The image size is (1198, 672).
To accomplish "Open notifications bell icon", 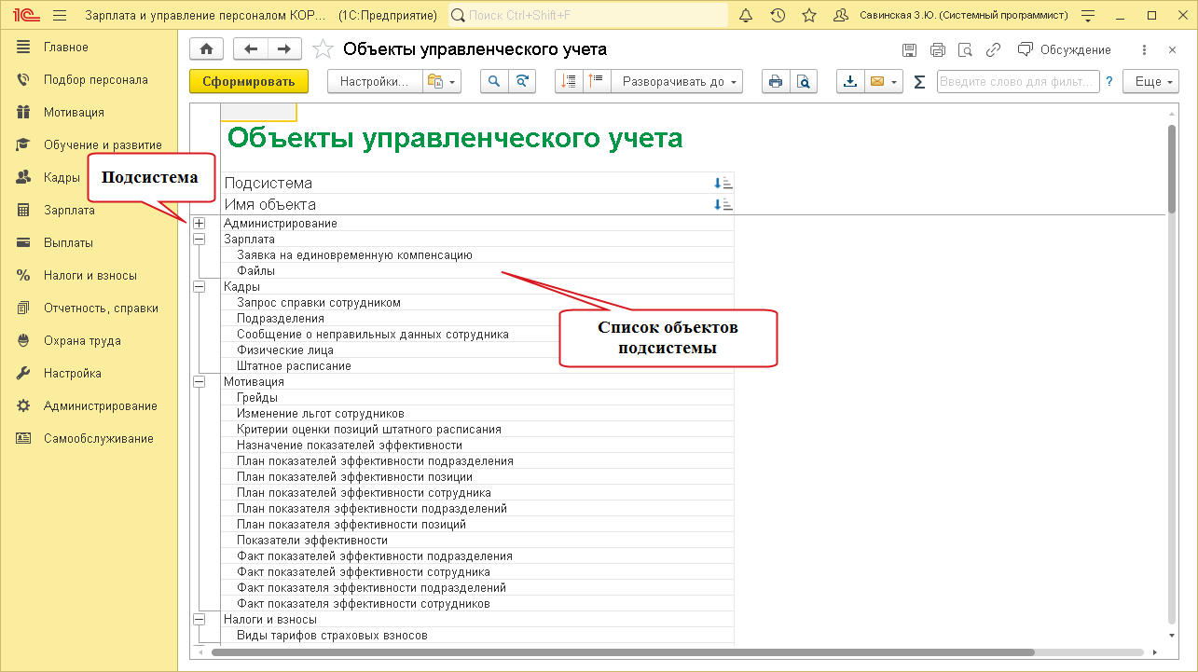I will pos(745,16).
